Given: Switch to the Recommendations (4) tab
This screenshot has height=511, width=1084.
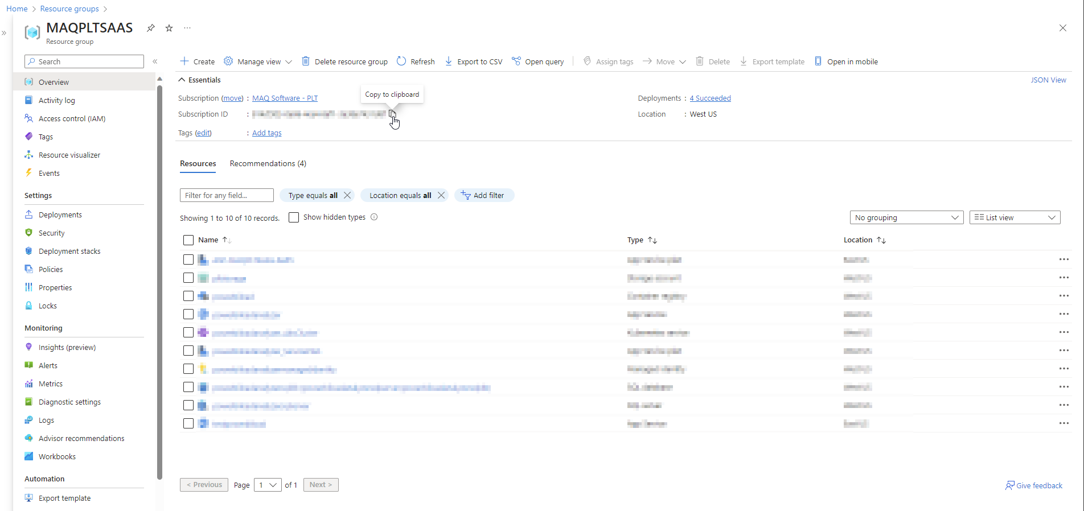Looking at the screenshot, I should click(268, 164).
